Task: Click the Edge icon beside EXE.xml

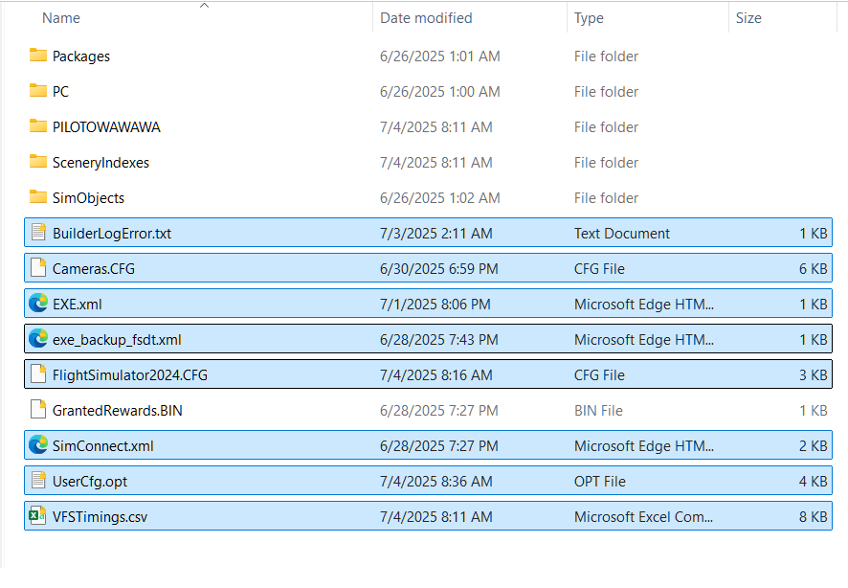Action: [x=38, y=304]
